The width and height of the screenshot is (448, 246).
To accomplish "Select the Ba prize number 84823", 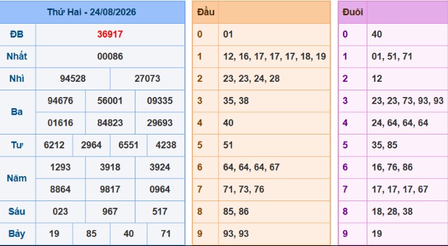I will coord(110,123).
